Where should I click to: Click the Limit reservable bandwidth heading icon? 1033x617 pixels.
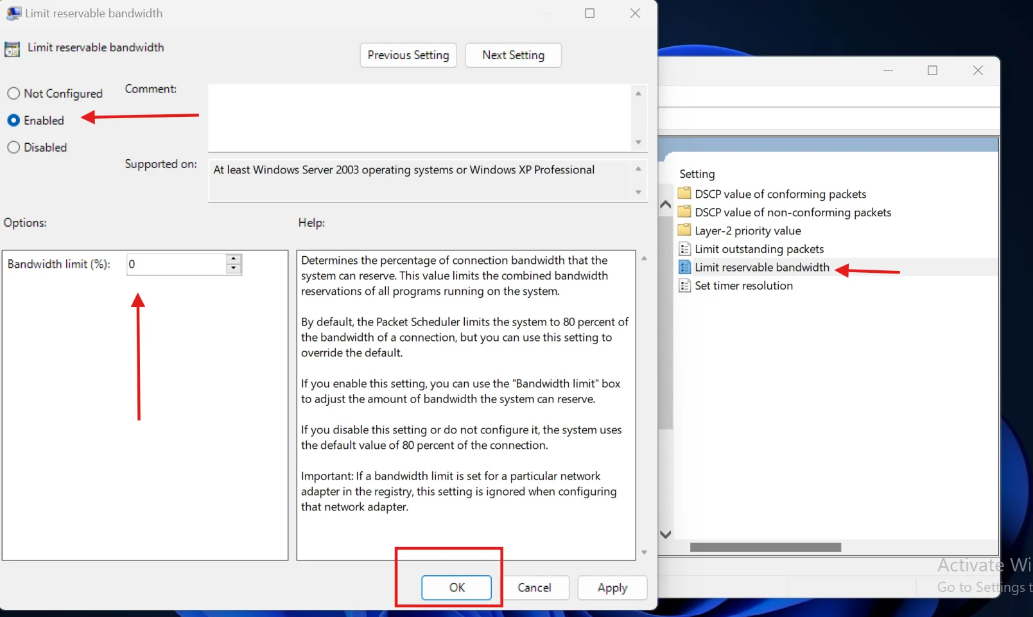point(12,49)
